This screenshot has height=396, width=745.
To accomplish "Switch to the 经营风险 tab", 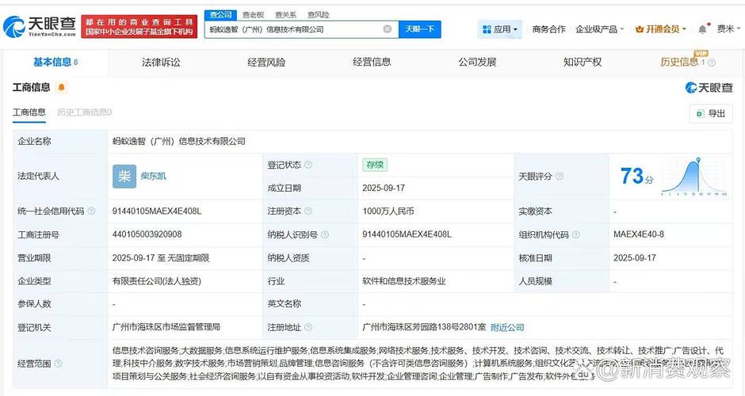I will click(266, 63).
